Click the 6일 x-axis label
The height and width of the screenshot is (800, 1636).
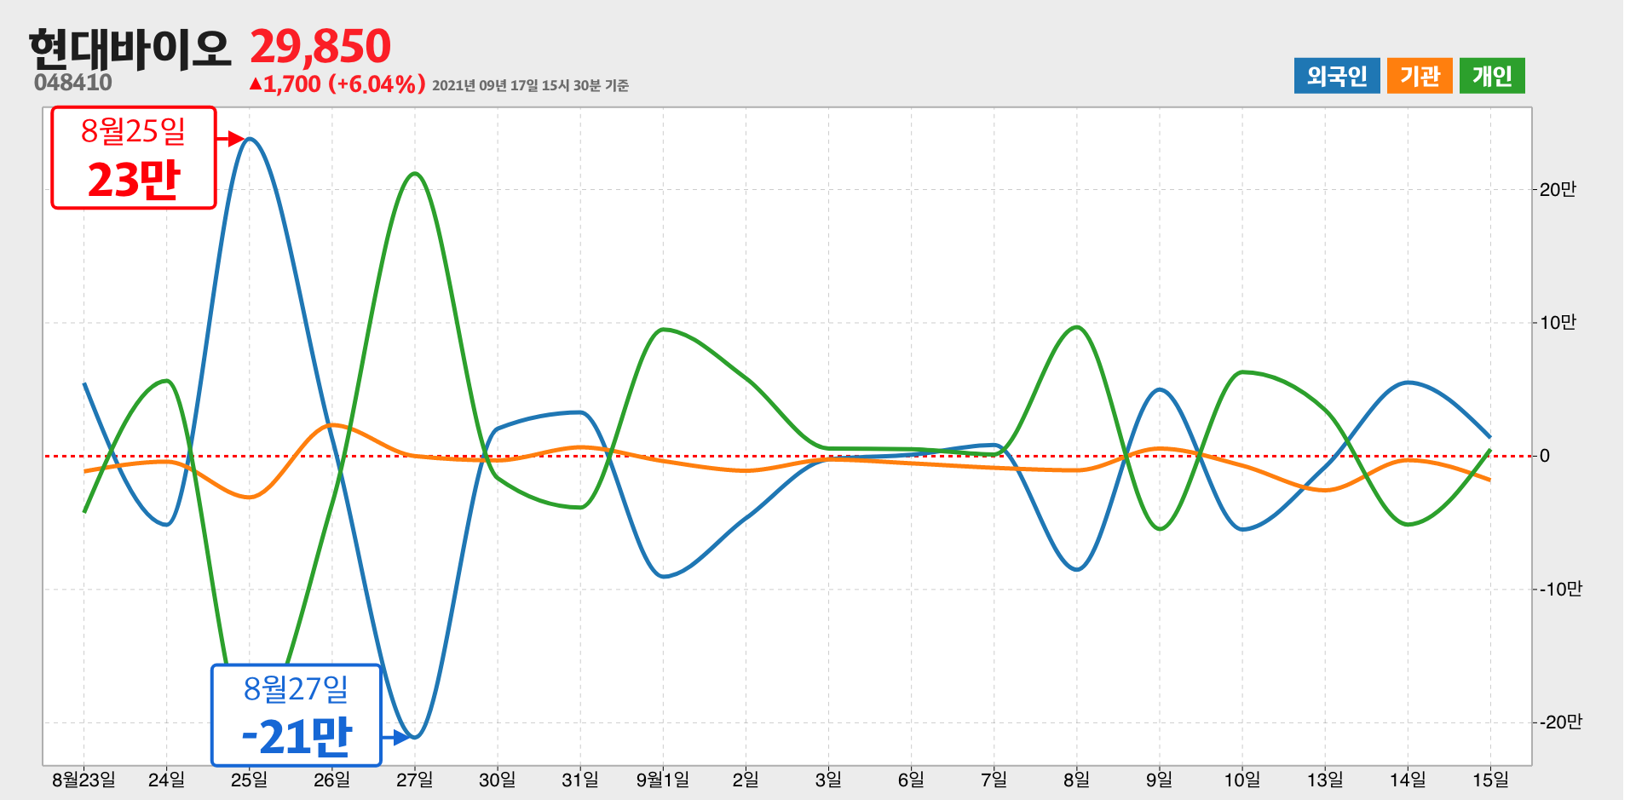(x=911, y=780)
